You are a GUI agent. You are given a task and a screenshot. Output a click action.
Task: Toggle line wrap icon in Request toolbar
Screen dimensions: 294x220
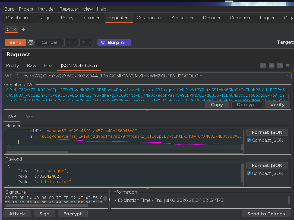271,66
